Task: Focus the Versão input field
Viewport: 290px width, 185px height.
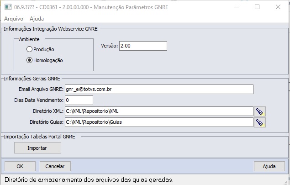Action: tap(143, 46)
